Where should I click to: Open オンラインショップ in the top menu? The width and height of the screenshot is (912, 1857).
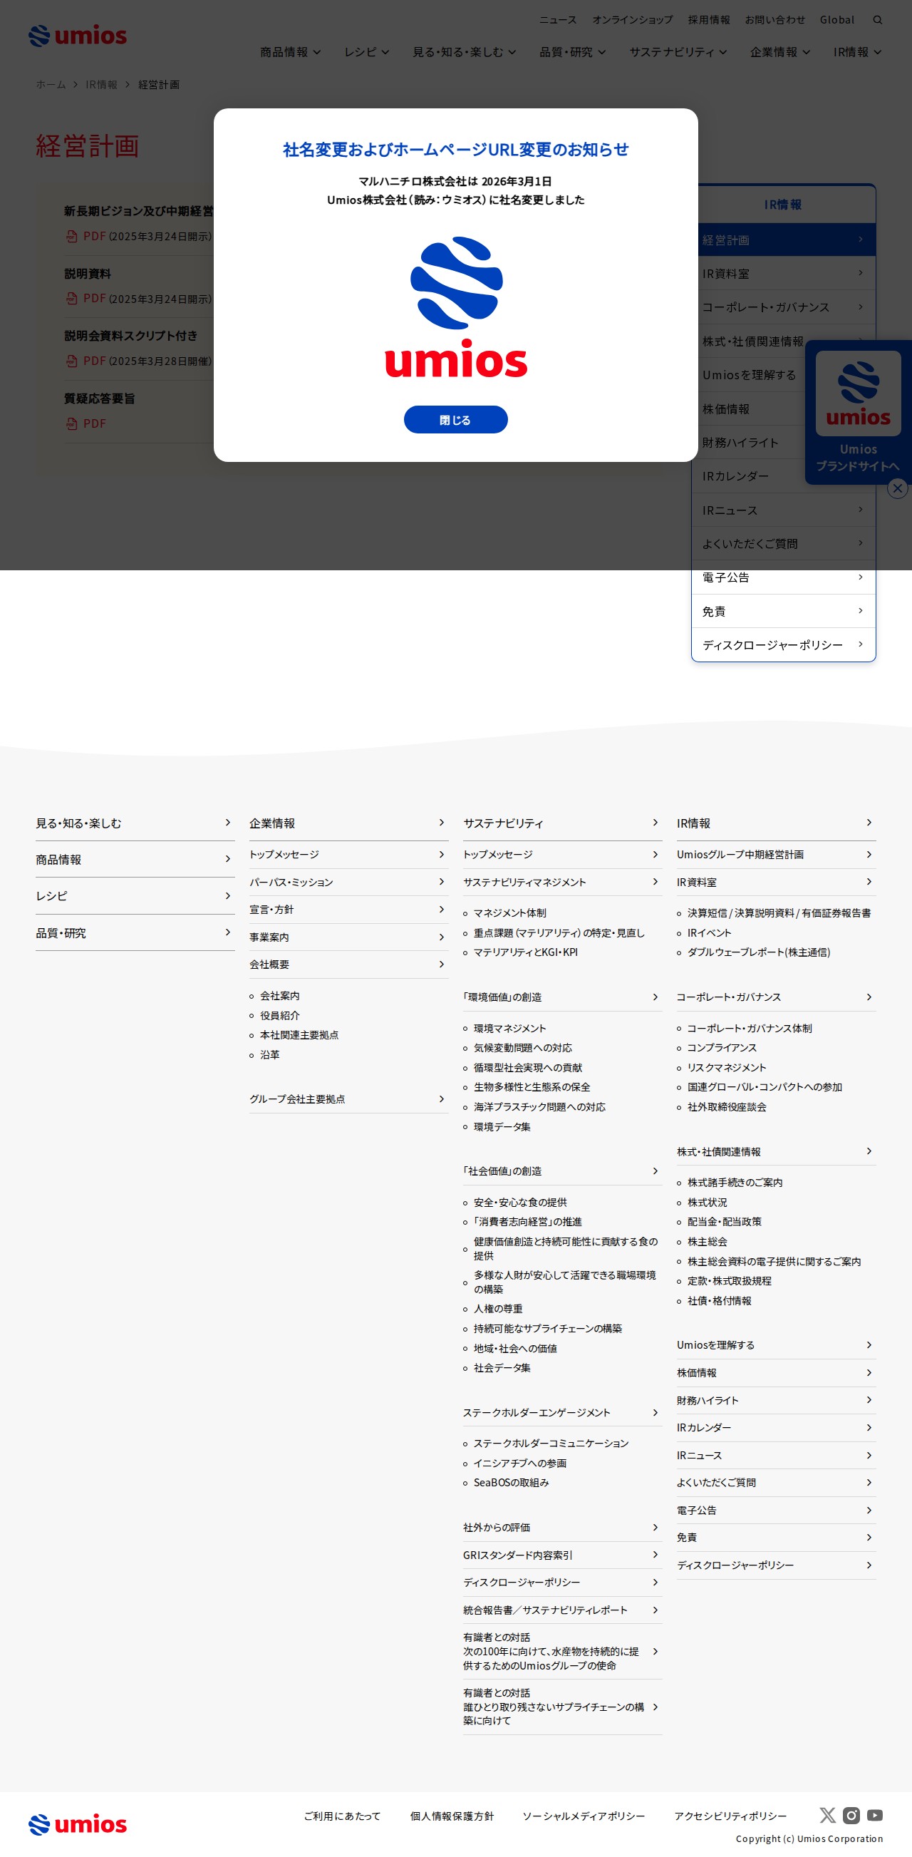coord(633,20)
